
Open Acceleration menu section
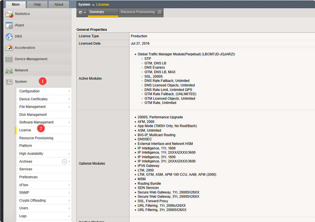(x=37, y=48)
